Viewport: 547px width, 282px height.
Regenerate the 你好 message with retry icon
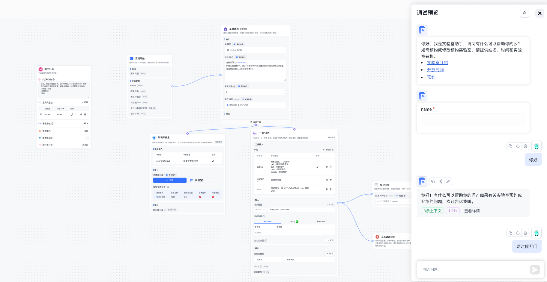click(x=518, y=146)
